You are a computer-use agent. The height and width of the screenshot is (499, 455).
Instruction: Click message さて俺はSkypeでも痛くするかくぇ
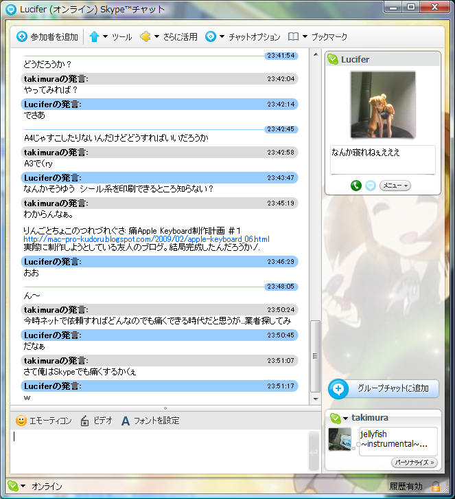[80, 372]
